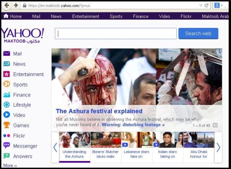
Task: Open the Flickr dots icon
Action: pos(7,135)
